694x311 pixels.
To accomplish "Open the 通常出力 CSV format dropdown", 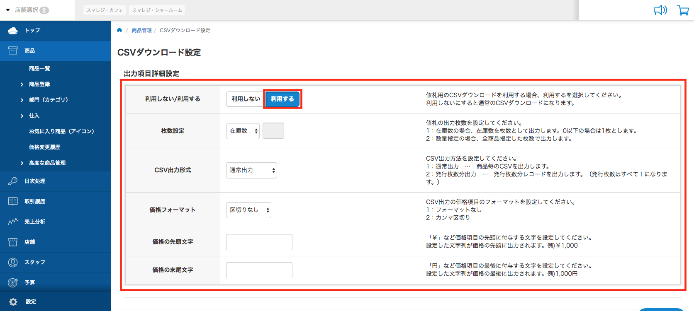I will pyautogui.click(x=251, y=170).
